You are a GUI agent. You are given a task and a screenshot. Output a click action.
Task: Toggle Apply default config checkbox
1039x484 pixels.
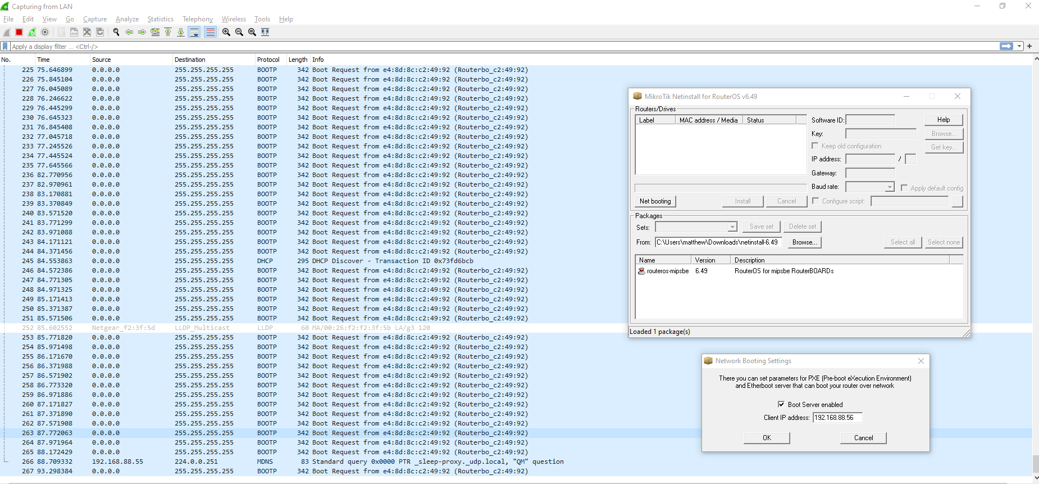904,188
